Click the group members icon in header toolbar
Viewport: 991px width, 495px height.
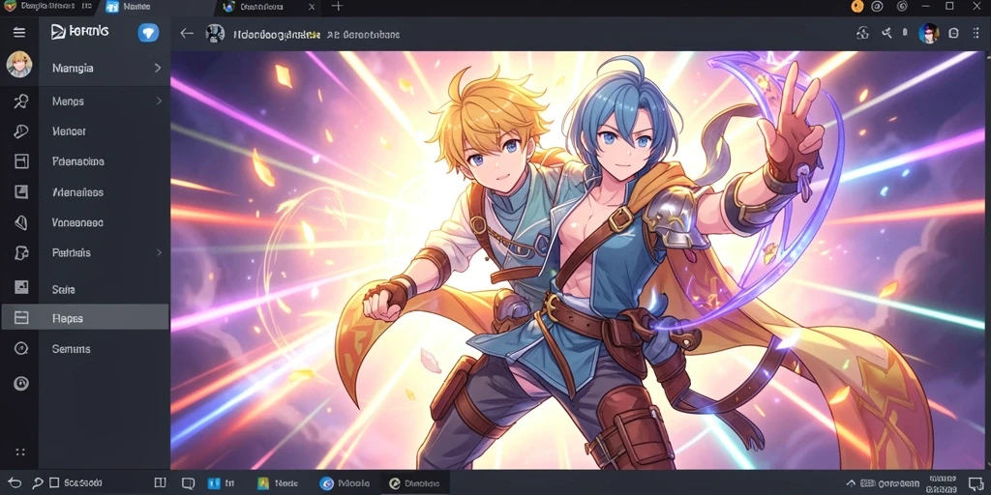[x=862, y=33]
